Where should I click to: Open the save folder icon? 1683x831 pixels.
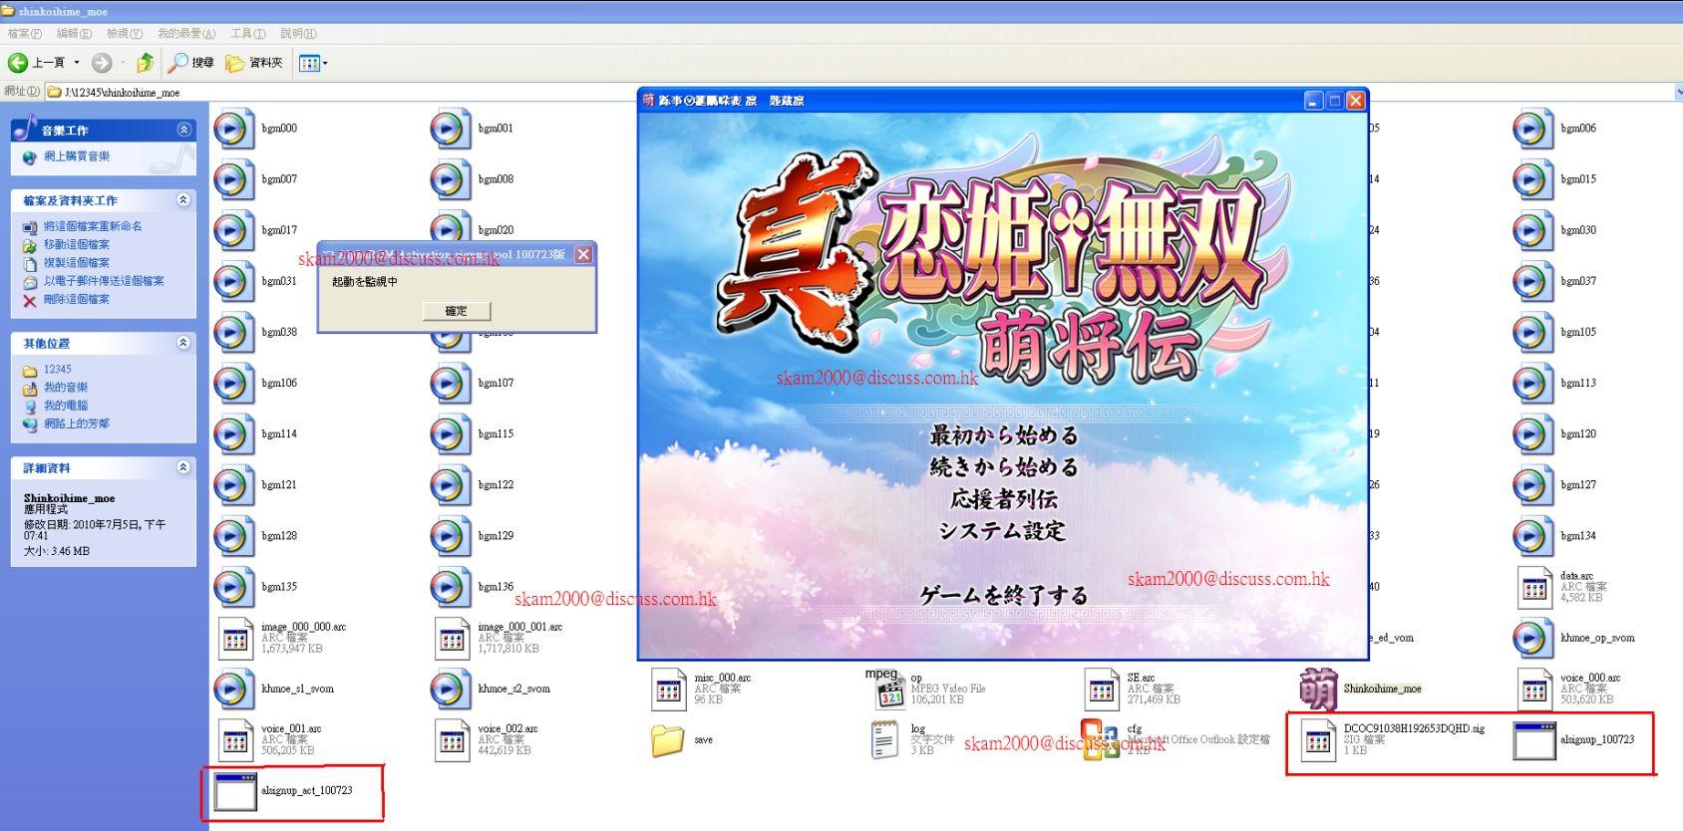667,740
